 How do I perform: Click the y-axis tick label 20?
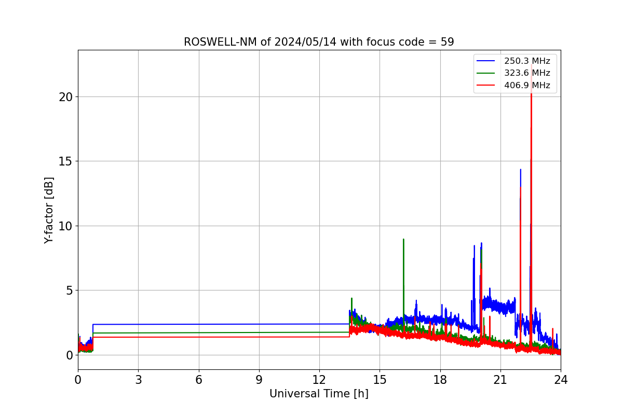[x=66, y=97]
